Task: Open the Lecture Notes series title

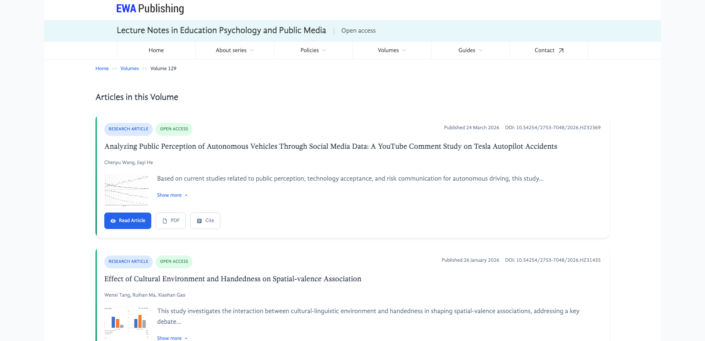Action: 221,30
